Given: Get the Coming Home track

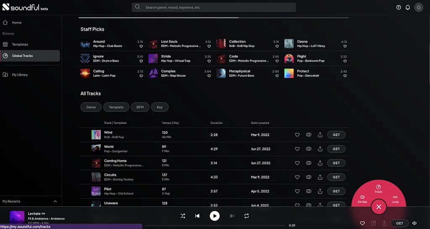Looking at the screenshot, I should (x=336, y=163).
